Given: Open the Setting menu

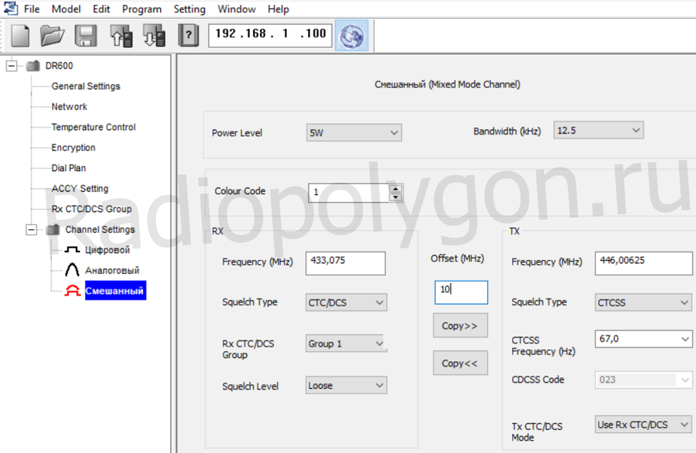Looking at the screenshot, I should [x=190, y=9].
